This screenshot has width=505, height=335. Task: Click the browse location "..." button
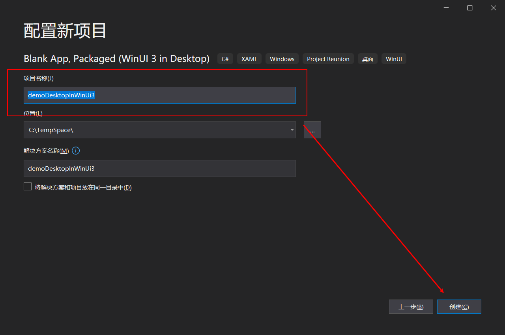312,130
